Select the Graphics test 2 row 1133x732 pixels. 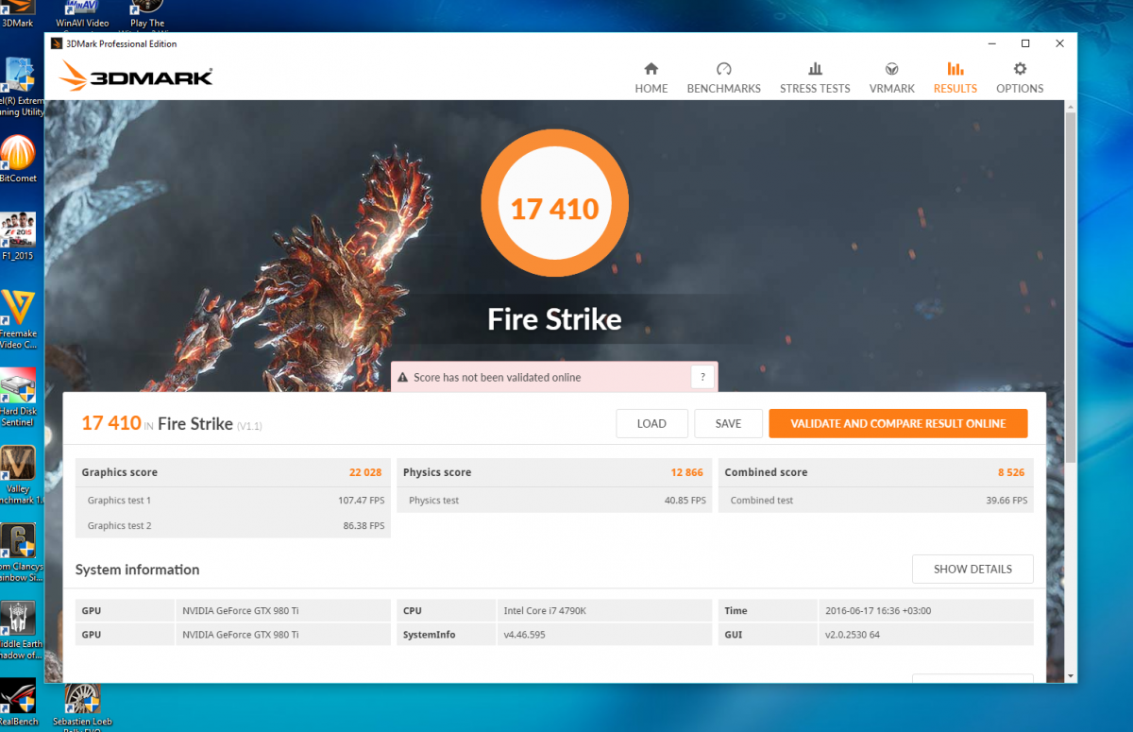[233, 525]
